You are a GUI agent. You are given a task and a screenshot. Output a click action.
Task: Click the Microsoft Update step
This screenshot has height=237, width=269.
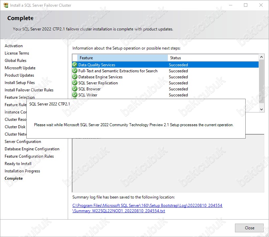[20, 68]
